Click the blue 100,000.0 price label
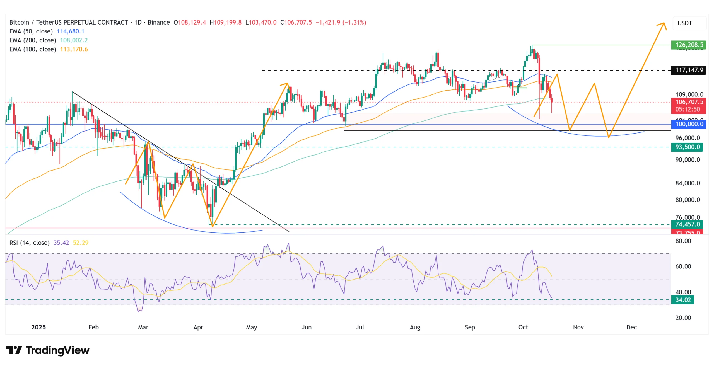Screen dimensions: 714x366 pos(688,124)
